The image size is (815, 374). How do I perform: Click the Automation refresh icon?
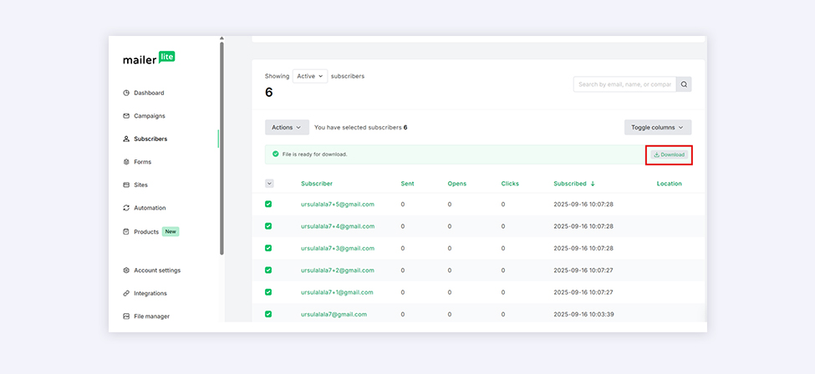click(x=126, y=208)
